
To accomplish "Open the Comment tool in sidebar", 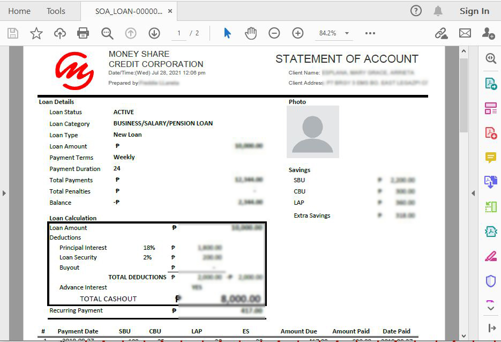I will [491, 158].
